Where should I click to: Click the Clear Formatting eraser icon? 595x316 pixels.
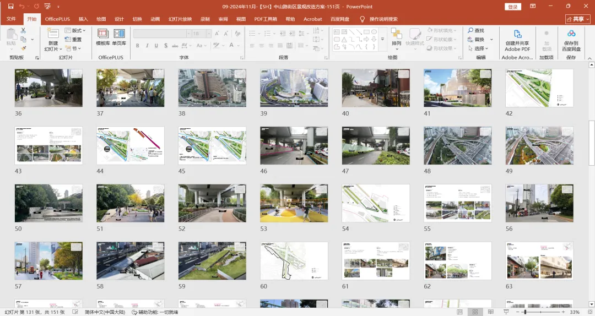click(237, 34)
